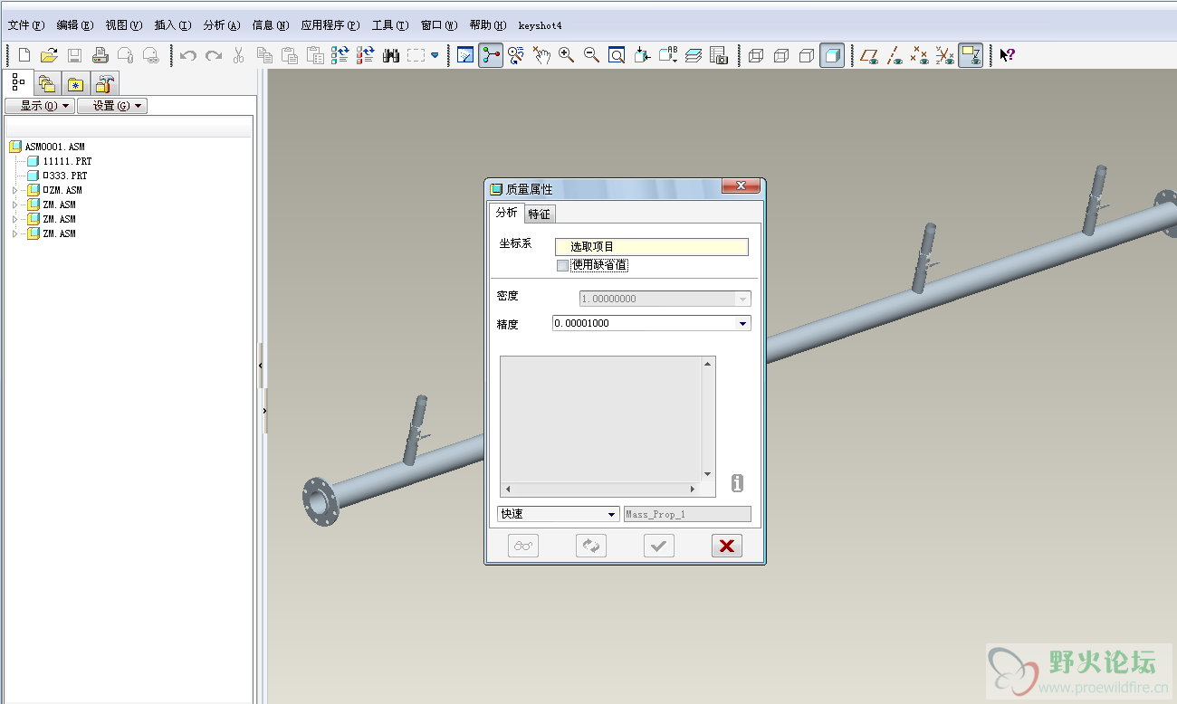
Task: Click the Redo arrow icon
Action: pyautogui.click(x=214, y=55)
